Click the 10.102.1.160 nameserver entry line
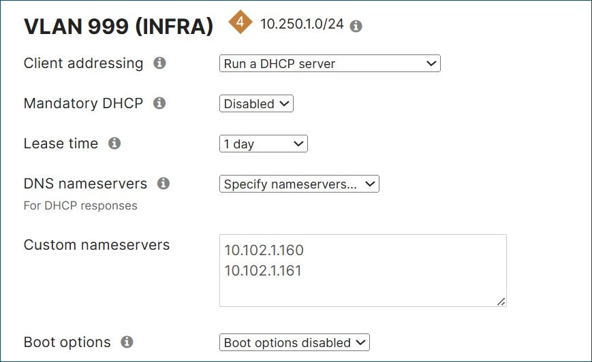The width and height of the screenshot is (592, 362). (x=264, y=250)
